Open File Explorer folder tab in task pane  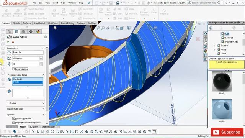pyautogui.click(x=206, y=43)
